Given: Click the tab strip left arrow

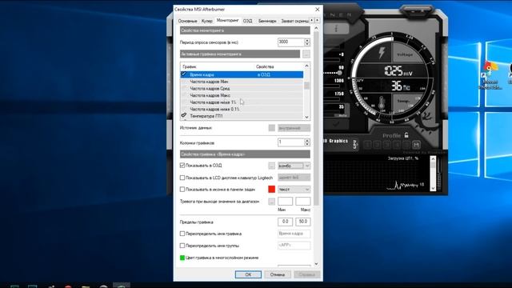Looking at the screenshot, I should point(312,20).
